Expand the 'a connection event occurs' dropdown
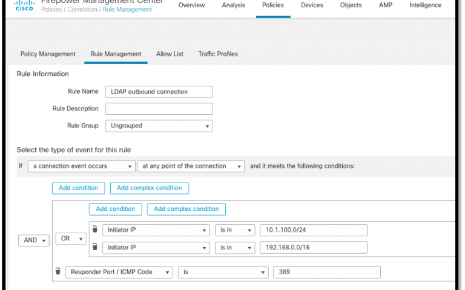465x290 pixels. [81, 166]
